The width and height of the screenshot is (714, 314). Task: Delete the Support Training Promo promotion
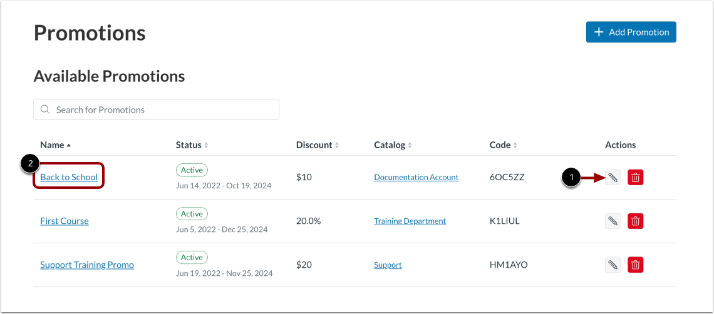(x=635, y=265)
